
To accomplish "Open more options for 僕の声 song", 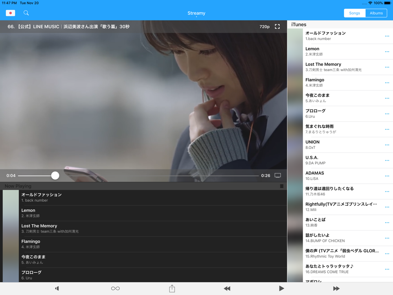I will 387,254.
